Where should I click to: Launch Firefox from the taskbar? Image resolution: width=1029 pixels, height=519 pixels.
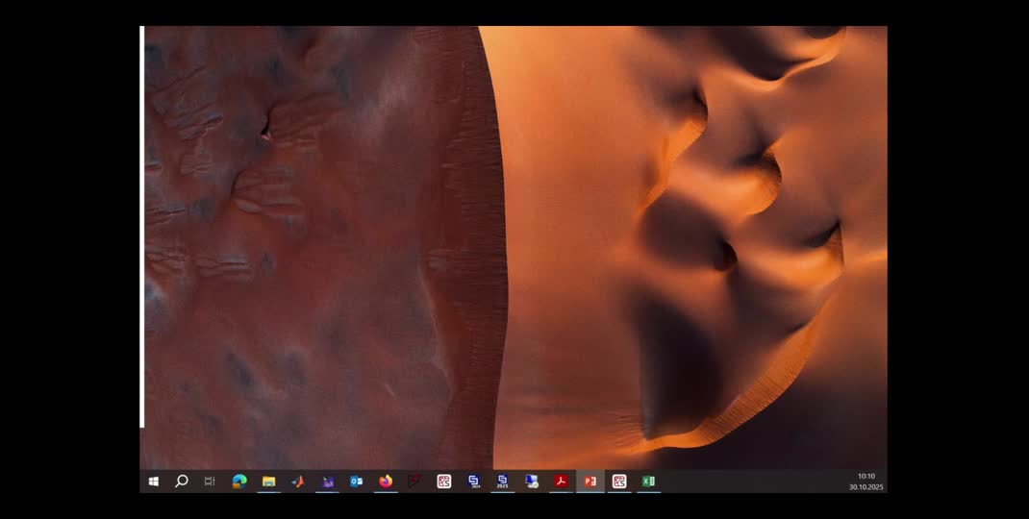click(386, 482)
